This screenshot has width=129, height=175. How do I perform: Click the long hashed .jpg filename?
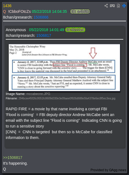tap(67, 99)
